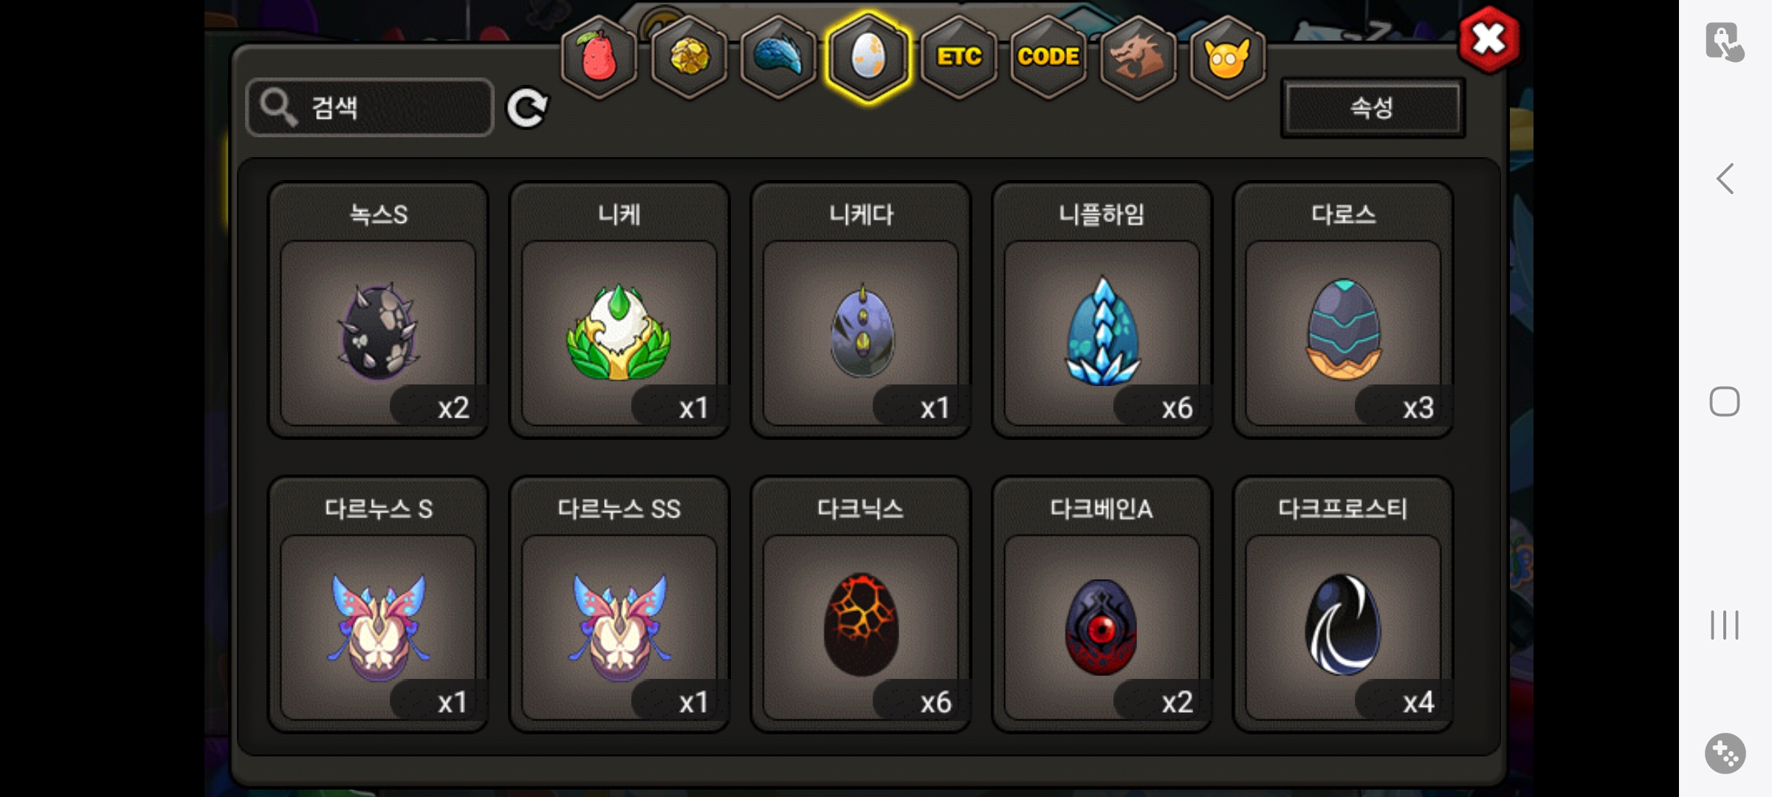The height and width of the screenshot is (797, 1772).
Task: Select the 녹스S spiked black egg
Action: pos(378,310)
